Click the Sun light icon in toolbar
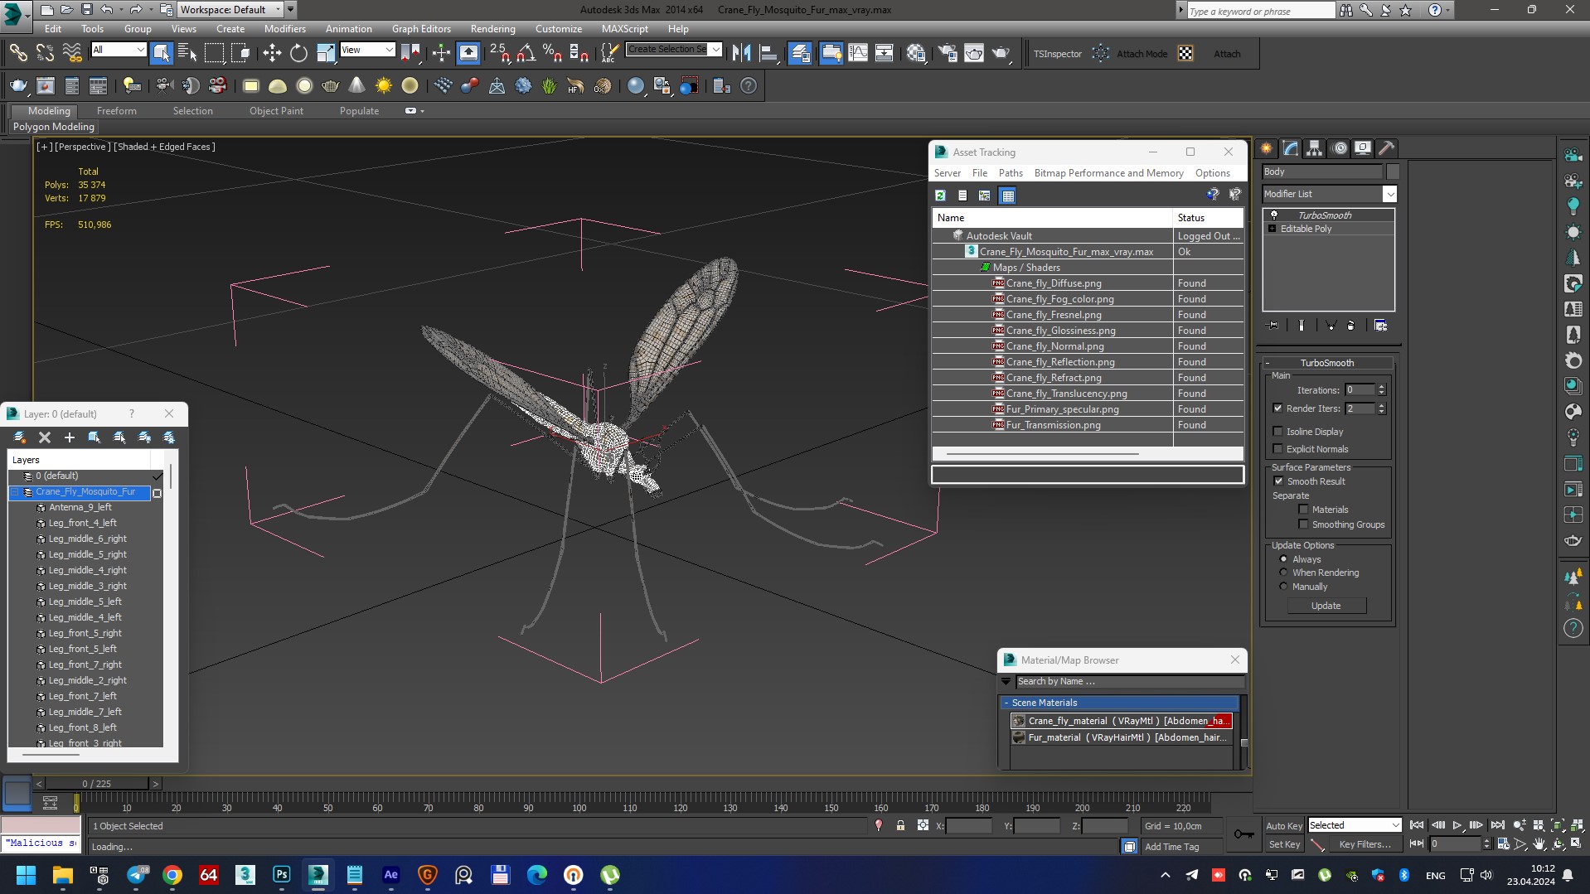Viewport: 1590px width, 894px height. 383,85
